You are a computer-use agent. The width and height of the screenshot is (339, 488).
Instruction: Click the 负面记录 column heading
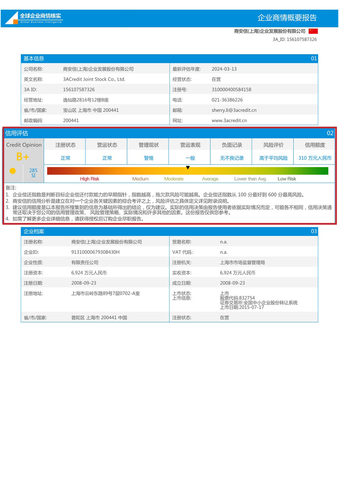tap(232, 145)
